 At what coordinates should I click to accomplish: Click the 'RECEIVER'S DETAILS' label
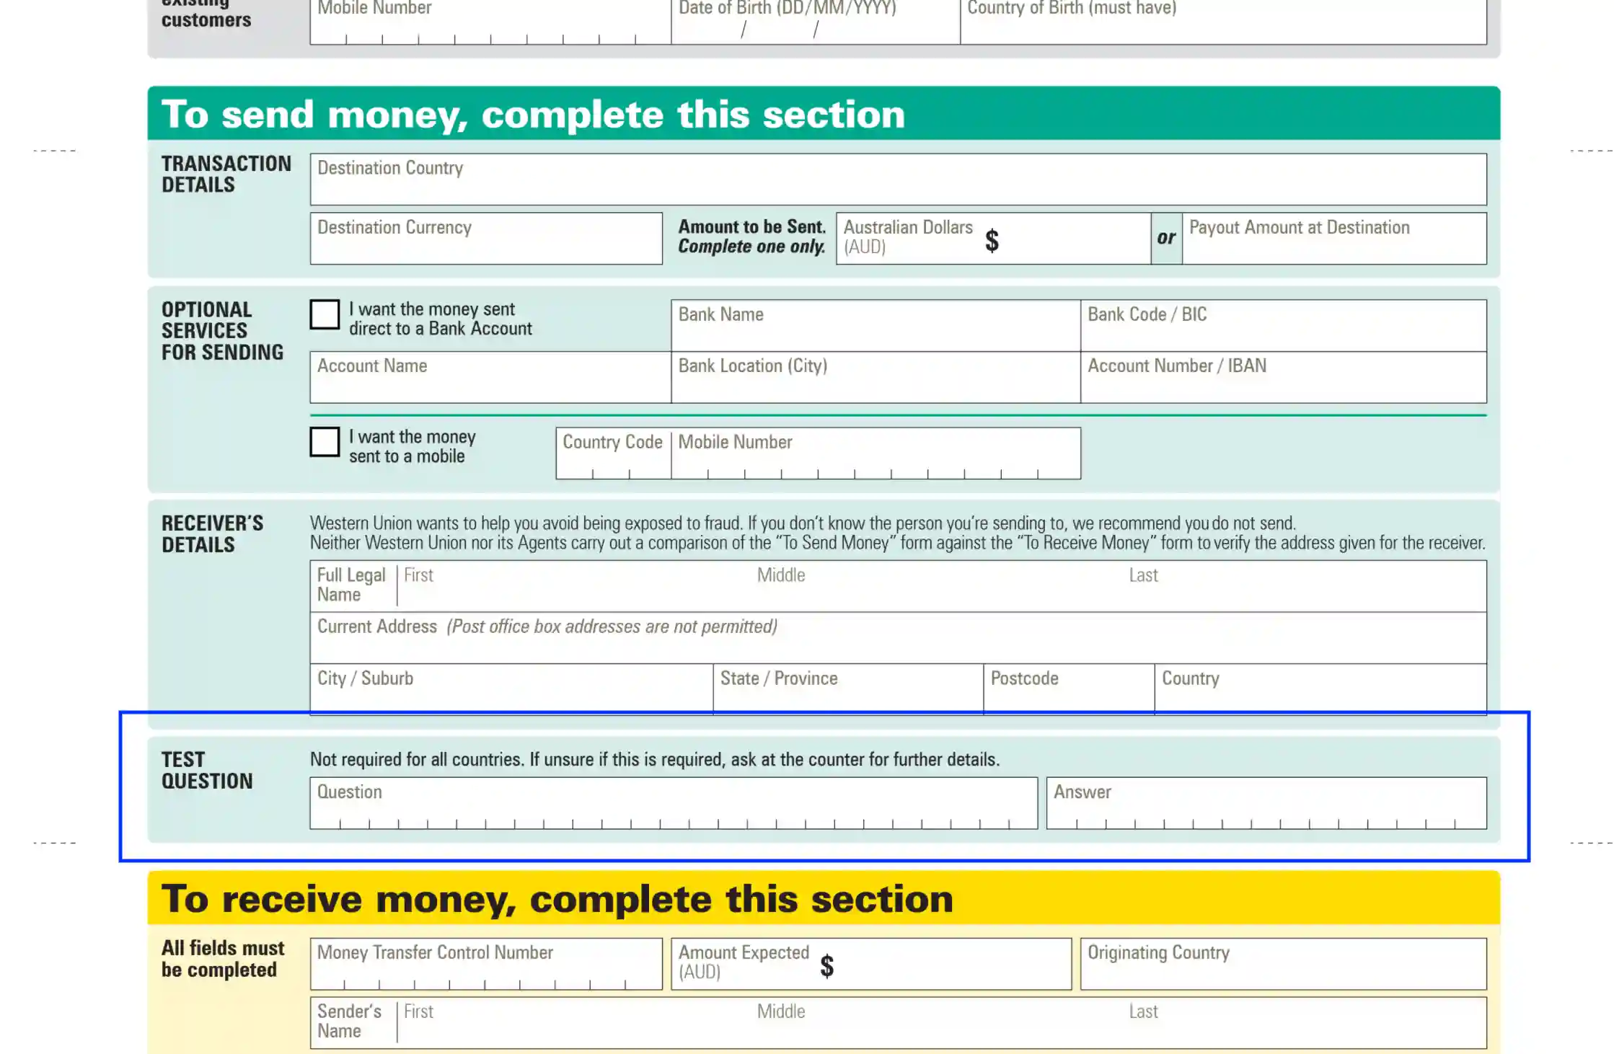click(212, 534)
